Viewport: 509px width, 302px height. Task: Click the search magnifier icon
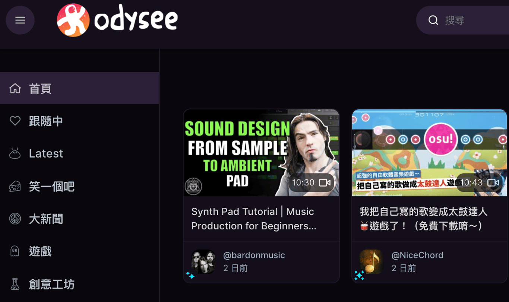tap(433, 20)
